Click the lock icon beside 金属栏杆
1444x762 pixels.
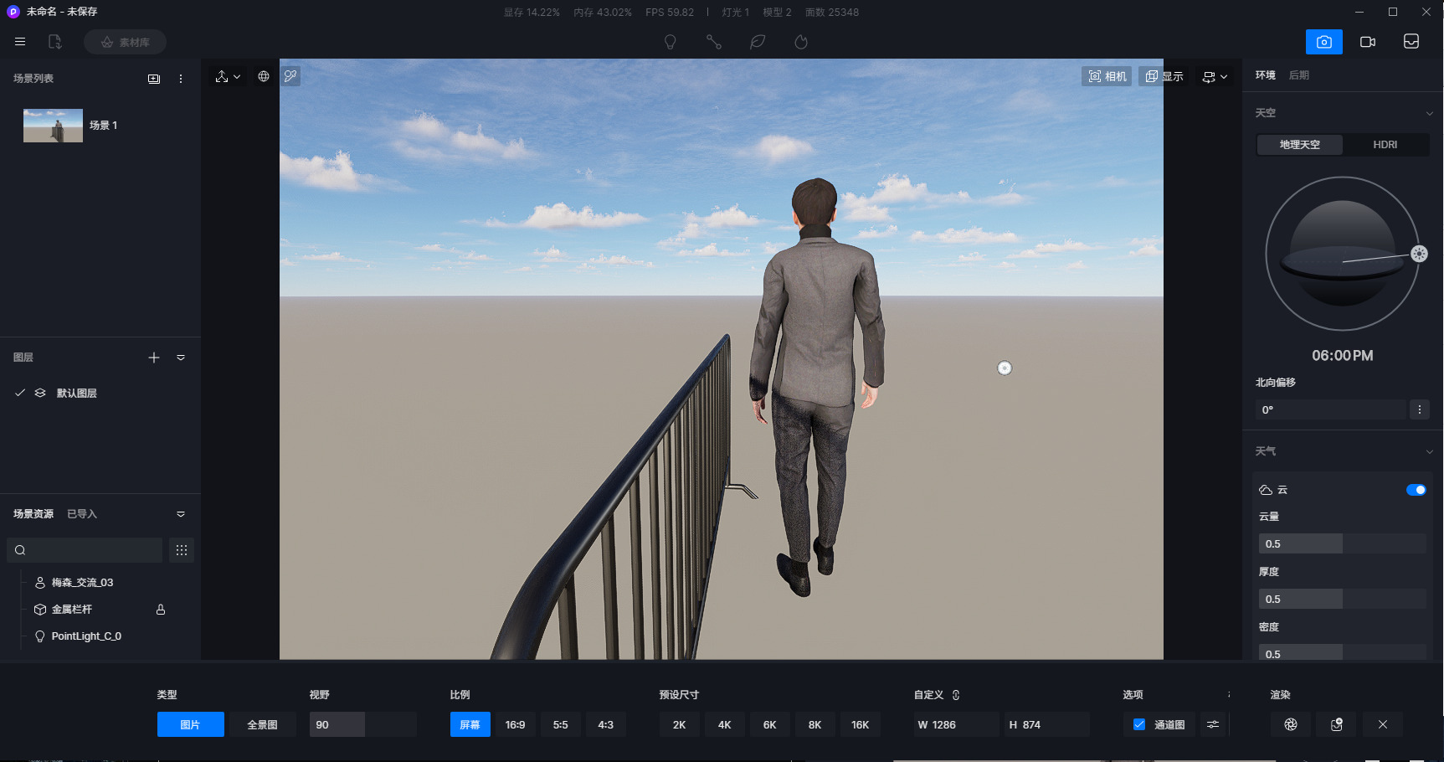[161, 610]
